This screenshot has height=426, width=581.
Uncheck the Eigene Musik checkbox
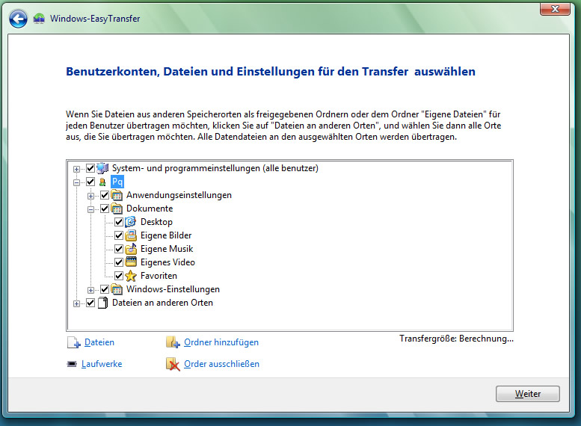pyautogui.click(x=119, y=249)
